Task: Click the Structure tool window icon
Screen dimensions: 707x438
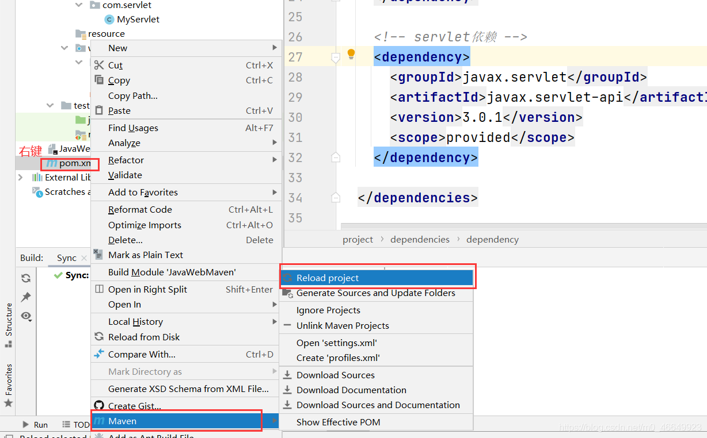Action: [9, 344]
